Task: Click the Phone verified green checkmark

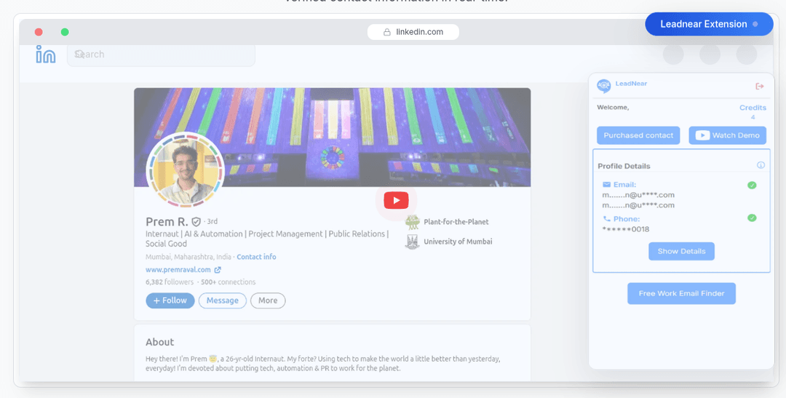Action: click(751, 218)
